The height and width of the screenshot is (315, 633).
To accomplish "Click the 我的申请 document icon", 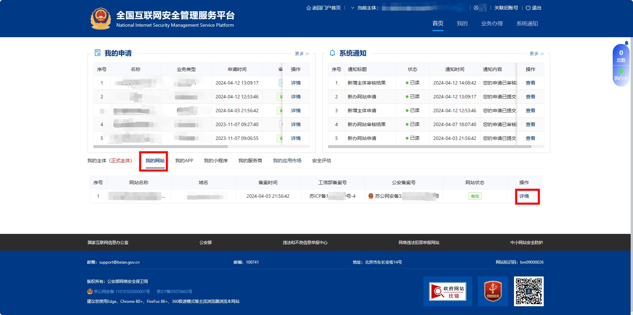I will point(98,53).
